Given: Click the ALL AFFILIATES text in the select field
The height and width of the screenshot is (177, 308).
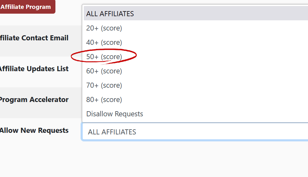Looking at the screenshot, I should coord(112,132).
